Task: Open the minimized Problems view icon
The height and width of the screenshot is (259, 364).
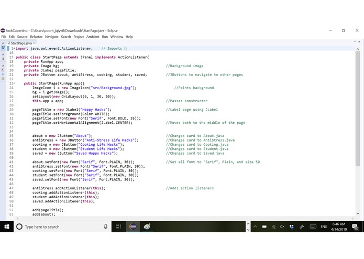Action: (3, 70)
